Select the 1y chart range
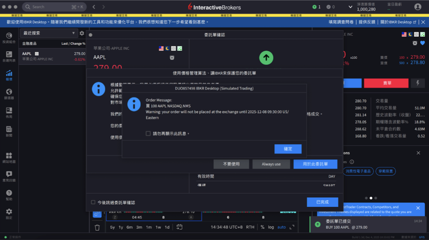This screenshot has width=429, height=240. (x=121, y=228)
